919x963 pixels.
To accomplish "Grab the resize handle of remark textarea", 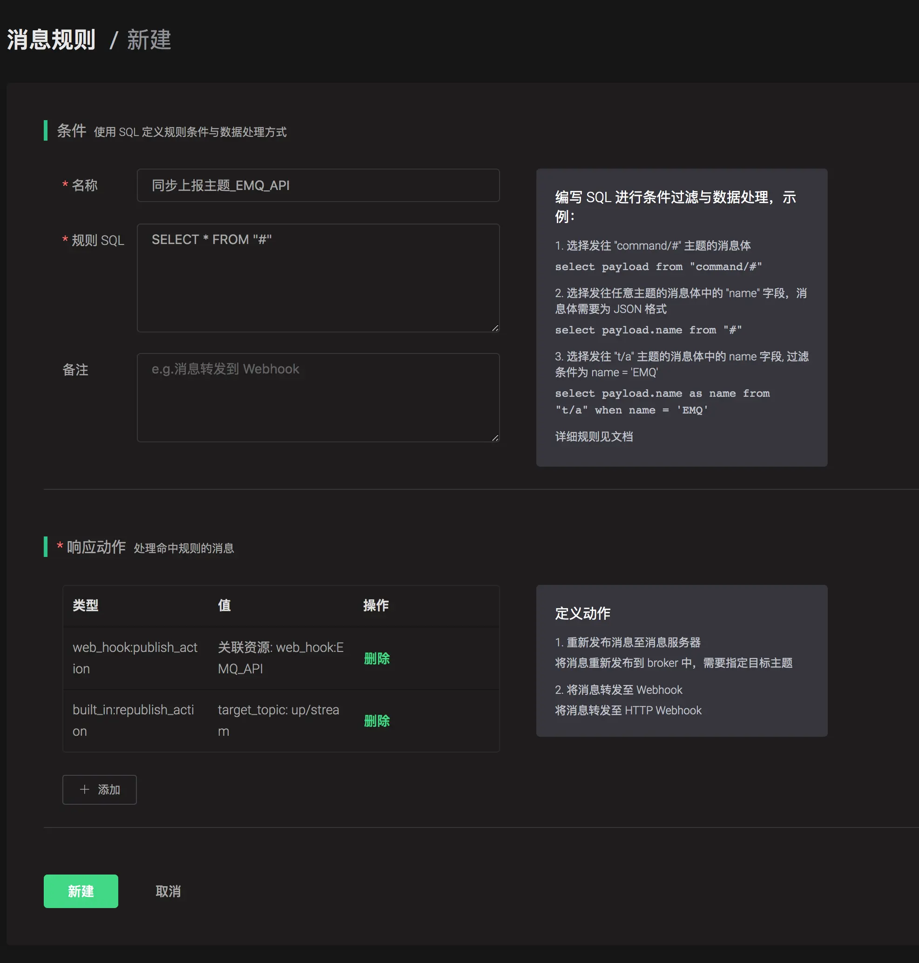I will coord(495,438).
